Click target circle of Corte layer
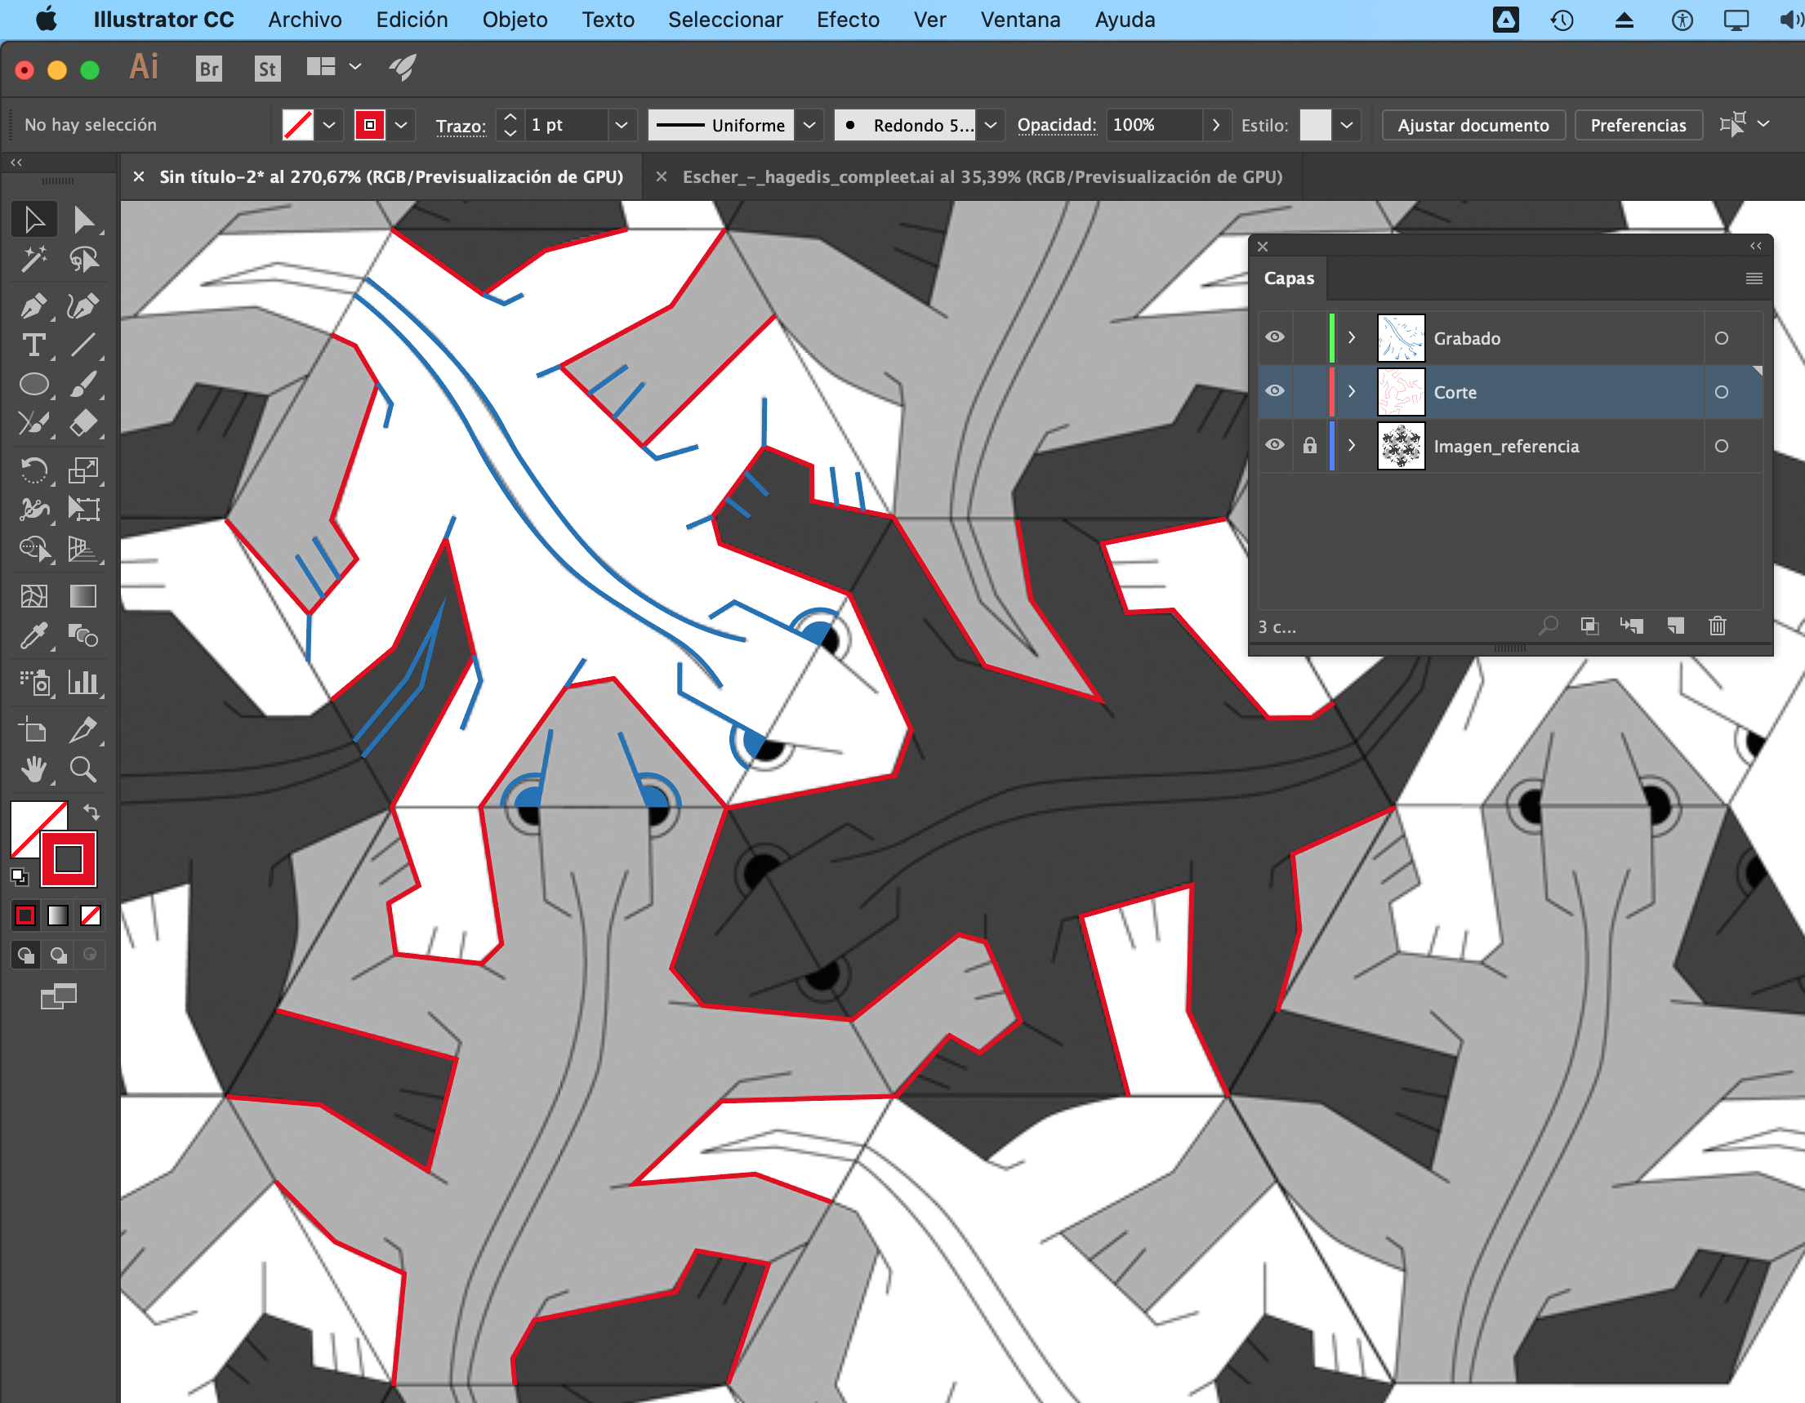Image resolution: width=1805 pixels, height=1403 pixels. pos(1722,392)
